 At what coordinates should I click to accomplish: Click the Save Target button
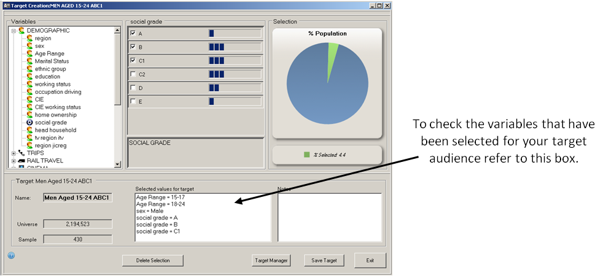coord(324,261)
